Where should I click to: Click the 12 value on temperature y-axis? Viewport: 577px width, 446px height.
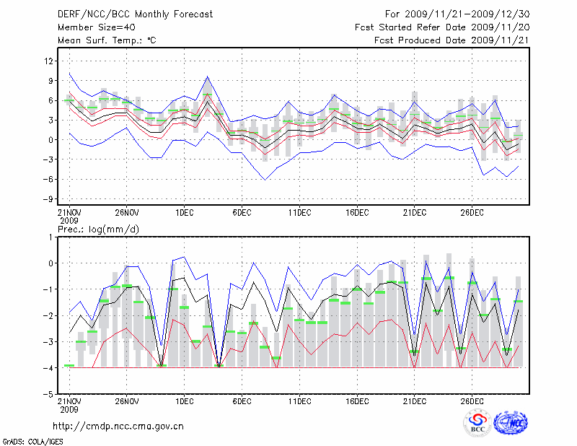[50, 61]
